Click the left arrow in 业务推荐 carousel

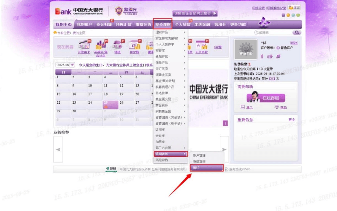click(58, 150)
